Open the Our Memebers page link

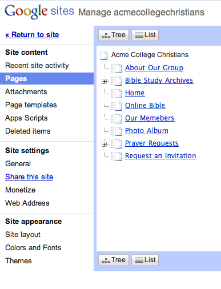click(x=150, y=118)
